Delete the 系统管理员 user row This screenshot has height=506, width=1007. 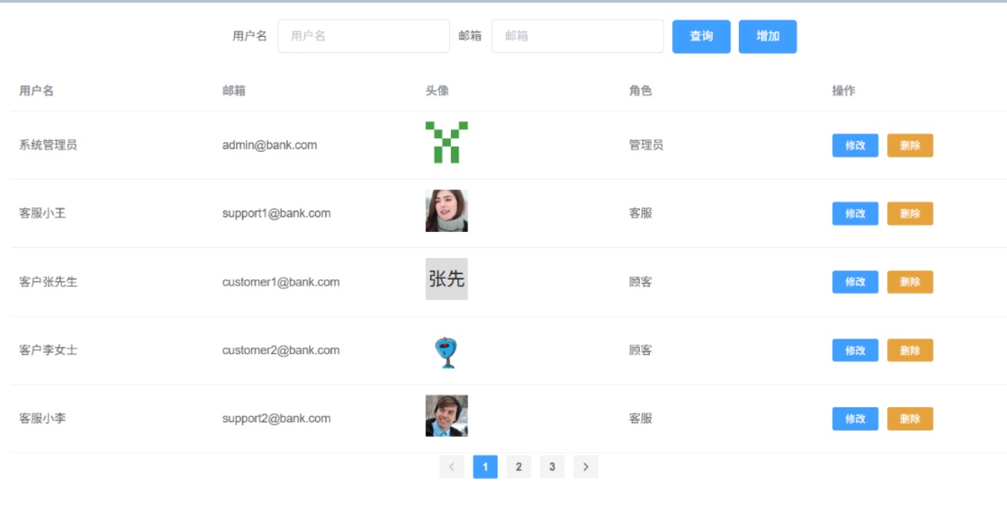(909, 145)
